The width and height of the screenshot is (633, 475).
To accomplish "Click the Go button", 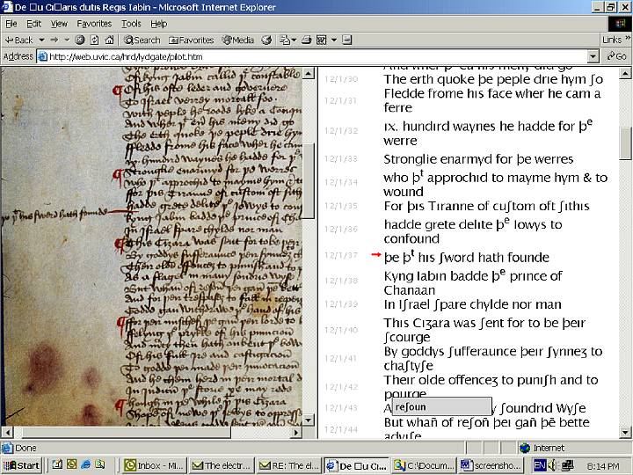I will (x=615, y=56).
